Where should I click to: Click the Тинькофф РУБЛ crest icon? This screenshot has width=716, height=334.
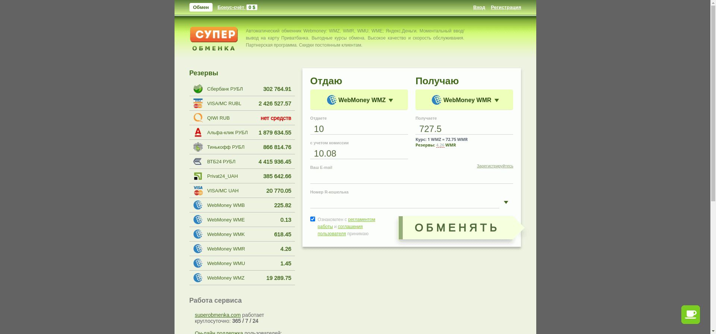click(x=198, y=147)
